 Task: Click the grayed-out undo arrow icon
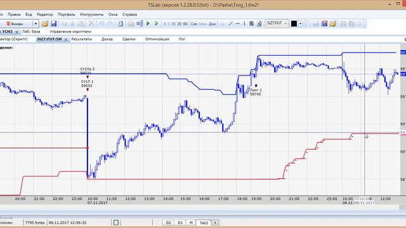click(101, 24)
